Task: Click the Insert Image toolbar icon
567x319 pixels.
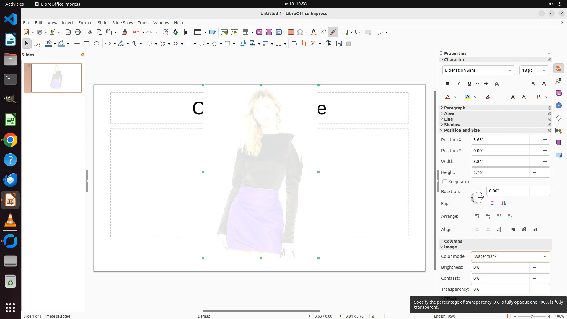Action: (259, 32)
